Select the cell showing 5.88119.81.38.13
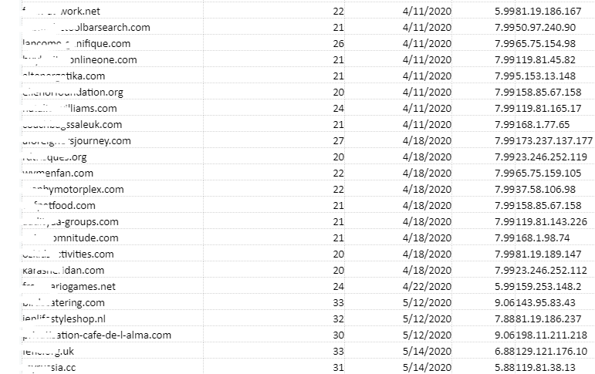 (534, 368)
